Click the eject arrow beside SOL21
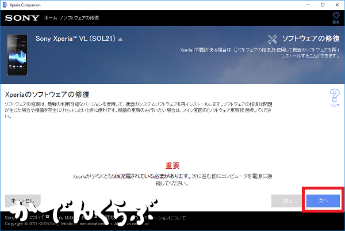345x231 pixels. pyautogui.click(x=120, y=39)
